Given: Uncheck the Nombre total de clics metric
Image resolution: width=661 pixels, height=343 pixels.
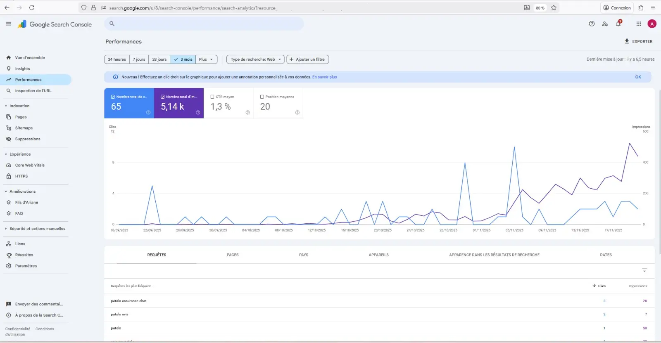Looking at the screenshot, I should [x=113, y=97].
